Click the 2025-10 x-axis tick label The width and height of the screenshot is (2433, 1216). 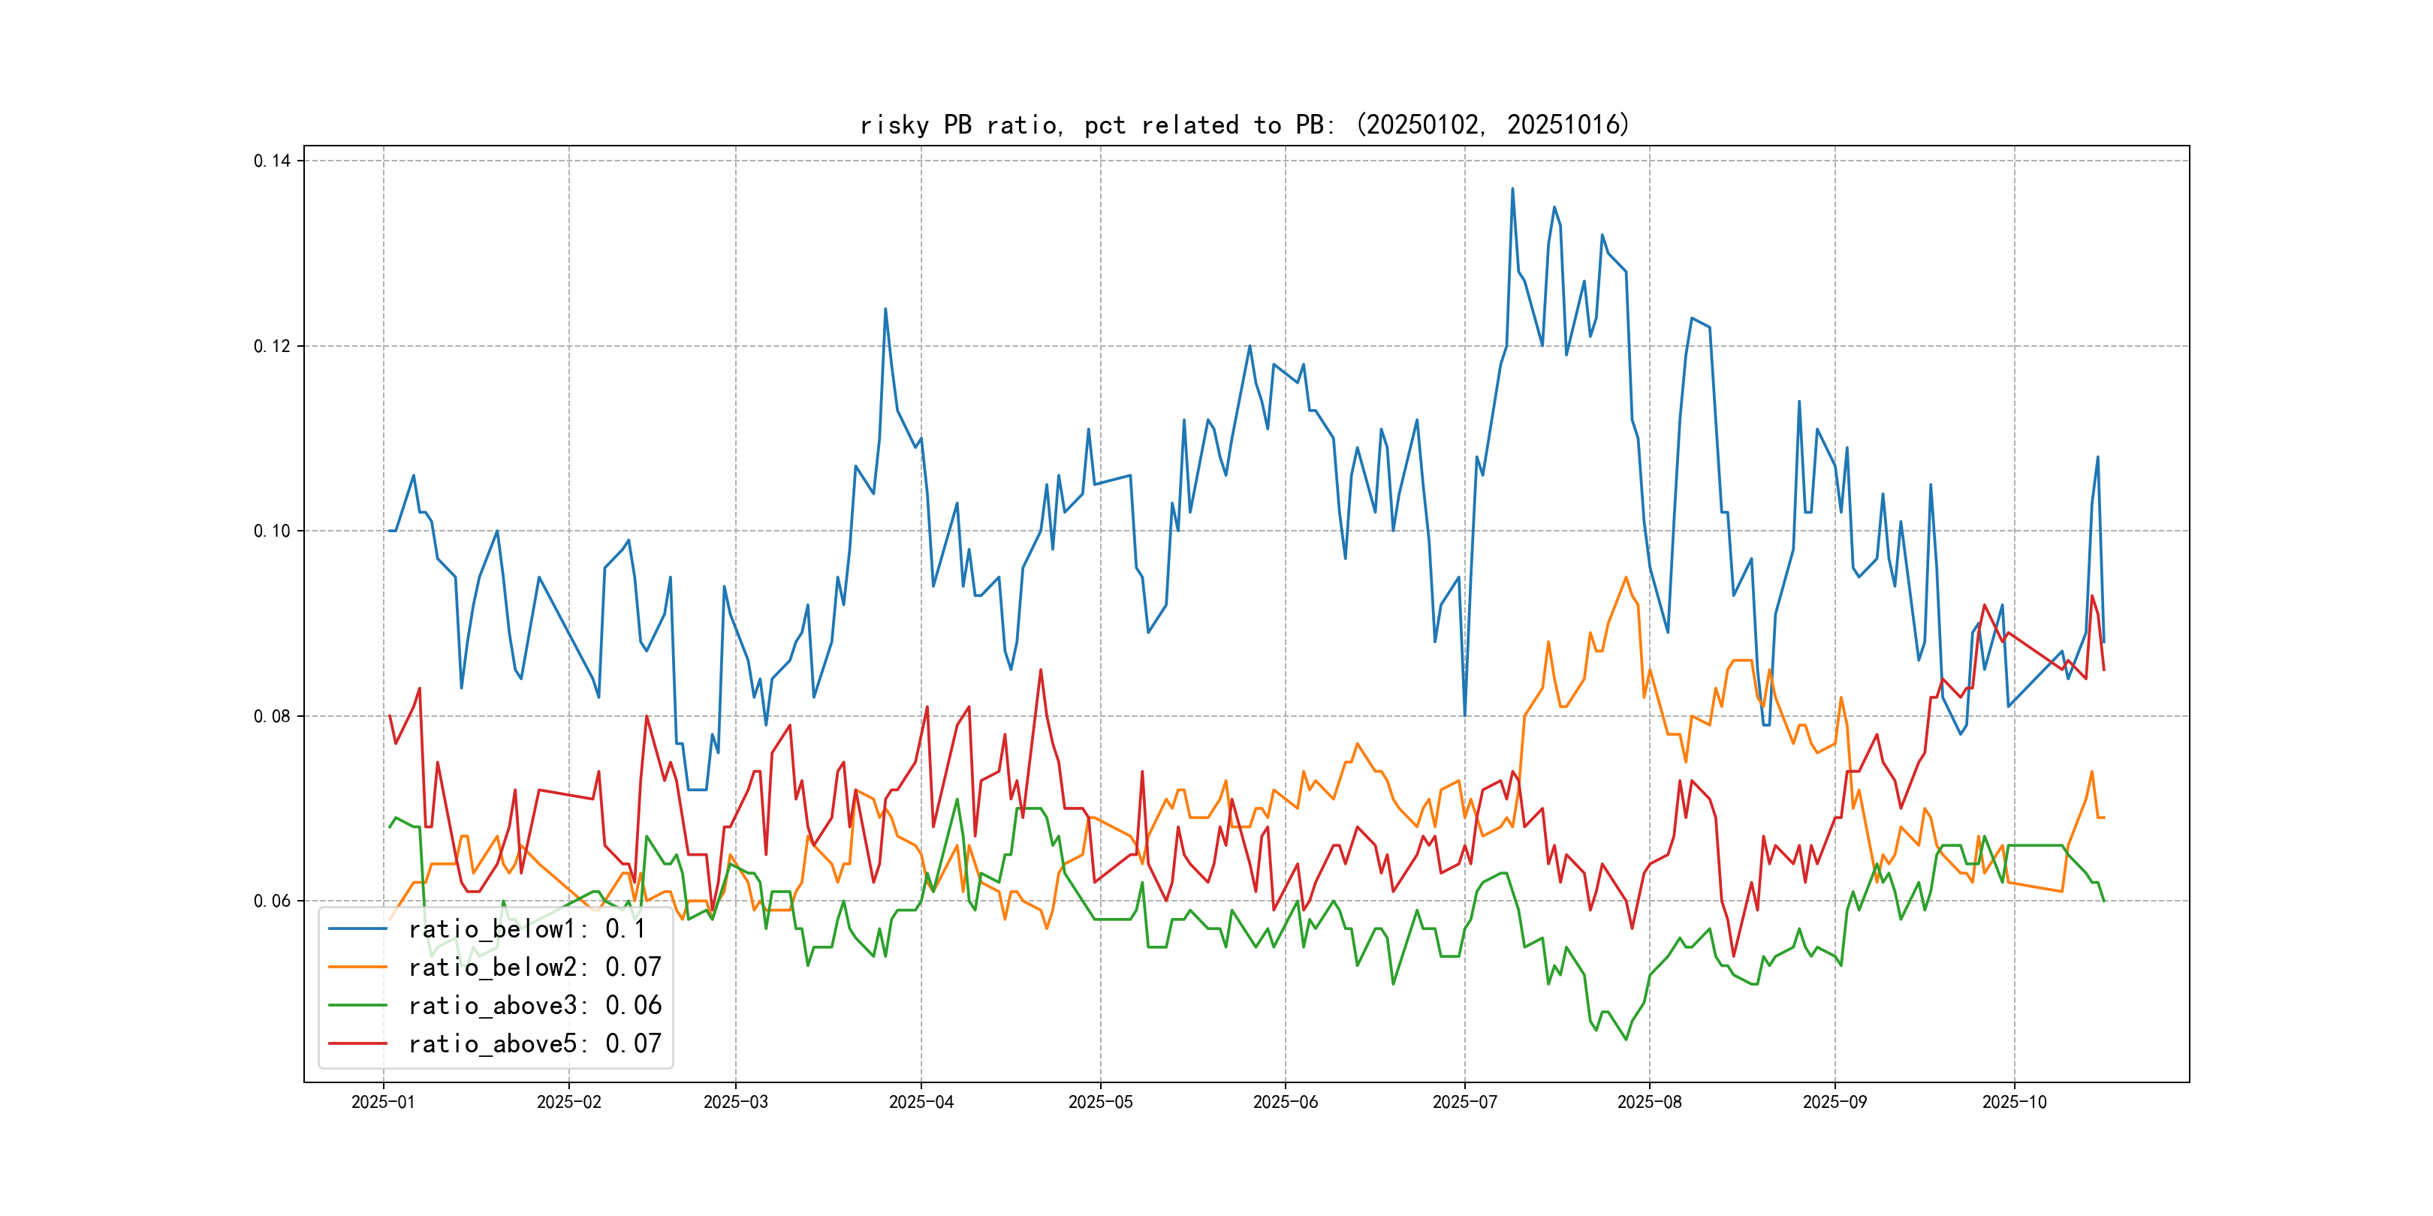click(2014, 1102)
